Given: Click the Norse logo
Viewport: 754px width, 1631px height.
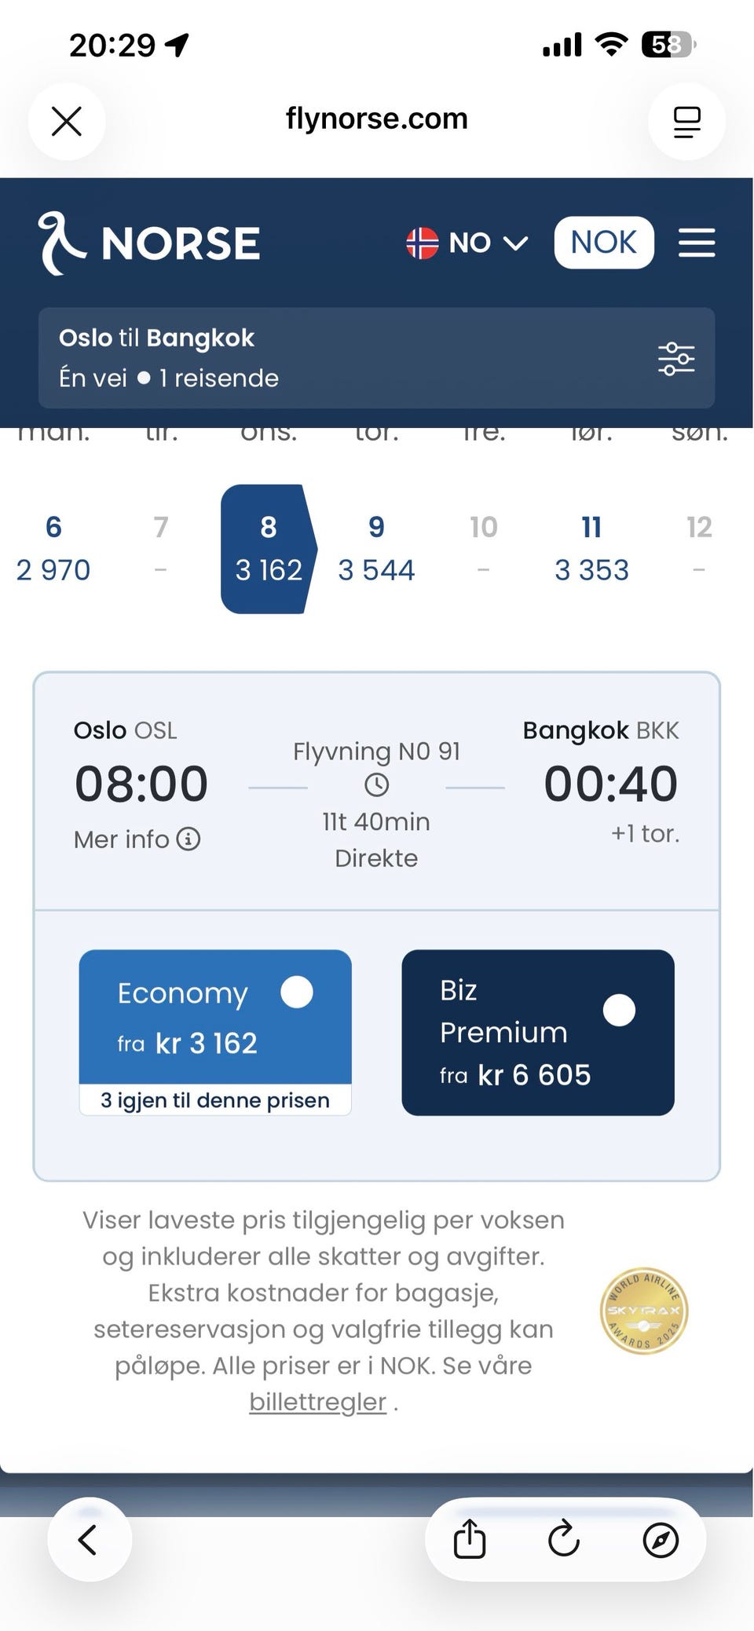Looking at the screenshot, I should click(x=149, y=243).
